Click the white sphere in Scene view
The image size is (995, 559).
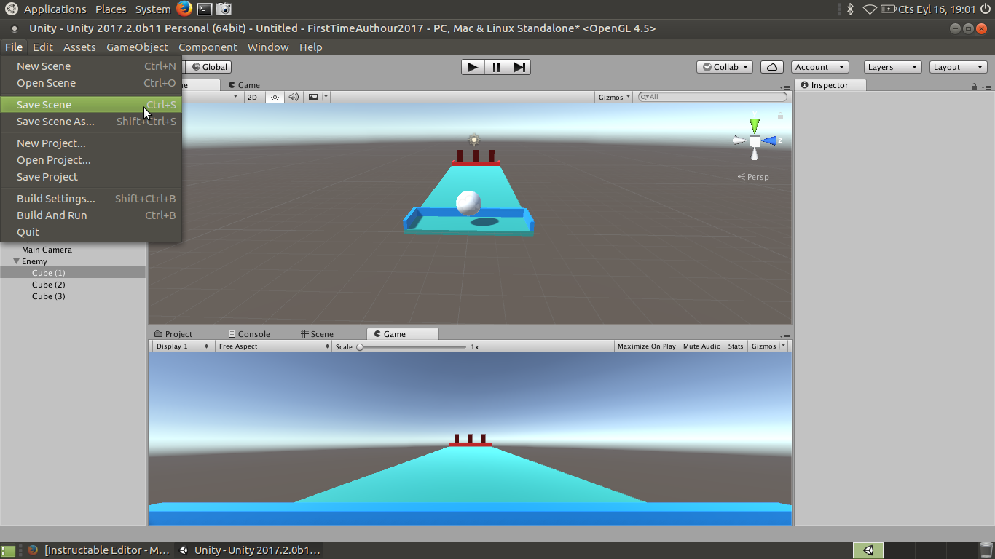468,203
